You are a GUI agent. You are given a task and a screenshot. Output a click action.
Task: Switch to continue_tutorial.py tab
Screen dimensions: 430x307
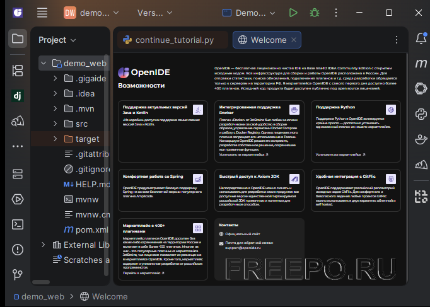pyautogui.click(x=173, y=40)
